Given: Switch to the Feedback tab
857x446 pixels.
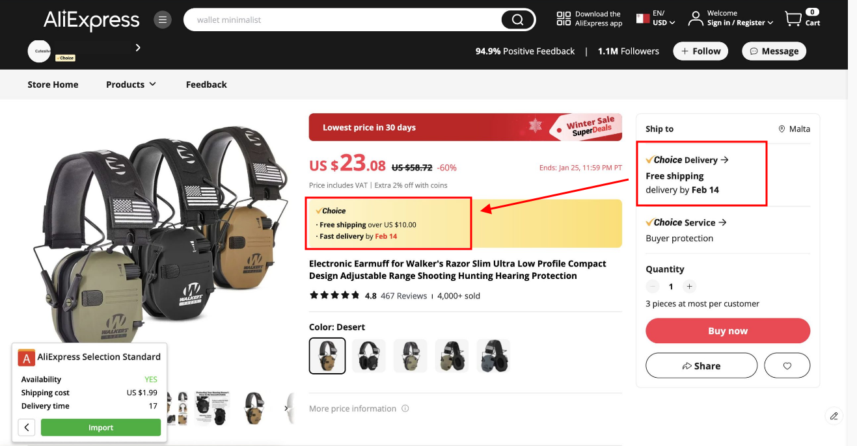Looking at the screenshot, I should click(206, 85).
